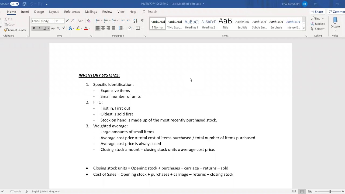
Task: Apply the Title style thumbnail
Action: pyautogui.click(x=225, y=24)
